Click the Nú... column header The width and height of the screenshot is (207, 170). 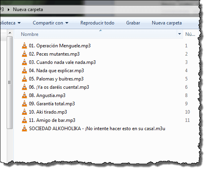point(190,34)
